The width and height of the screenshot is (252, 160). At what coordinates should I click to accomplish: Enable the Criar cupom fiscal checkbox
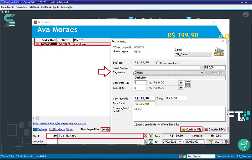click(158, 63)
